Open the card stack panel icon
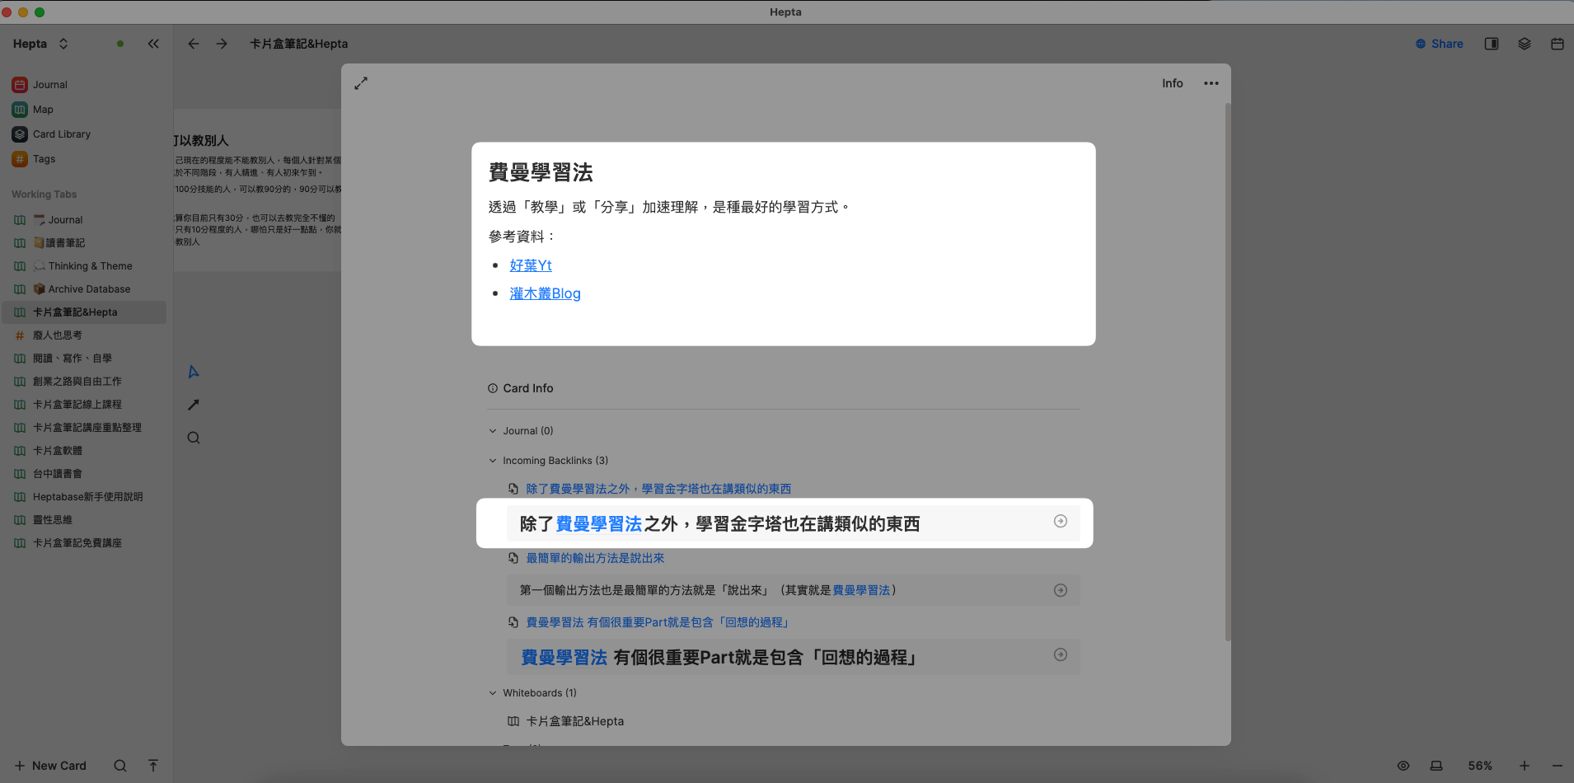Screen dimensions: 1574x783 [1524, 44]
